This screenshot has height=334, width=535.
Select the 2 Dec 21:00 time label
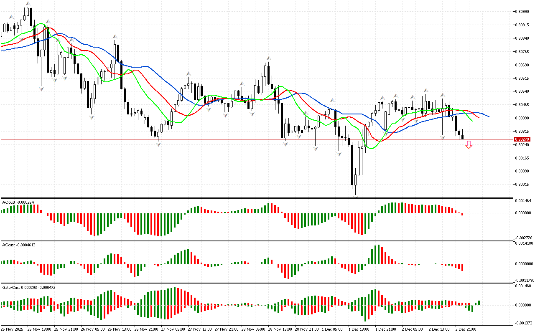466,329
